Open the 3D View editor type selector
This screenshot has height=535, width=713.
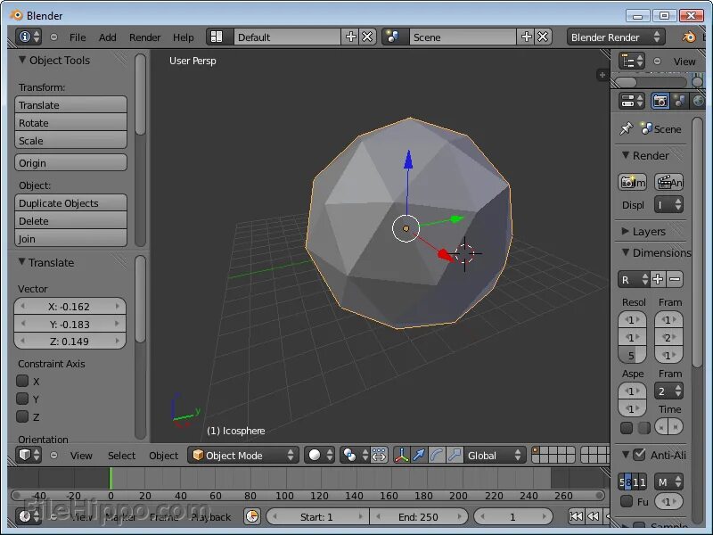tap(29, 455)
